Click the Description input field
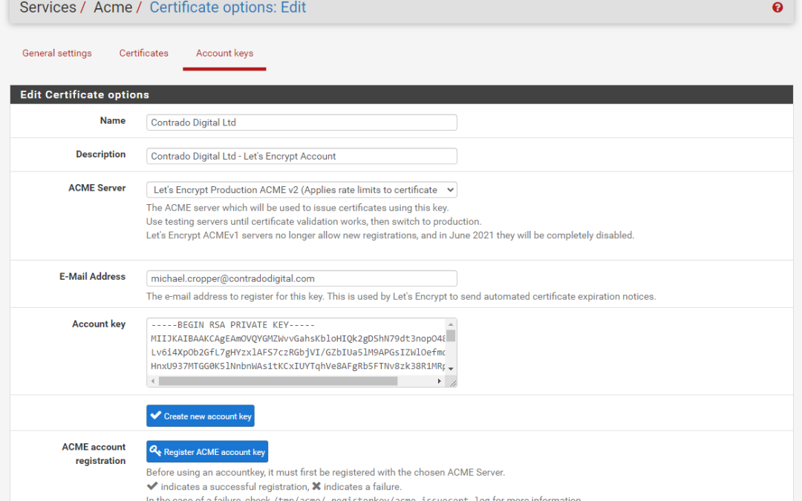Viewport: 802px width, 501px height. [301, 156]
